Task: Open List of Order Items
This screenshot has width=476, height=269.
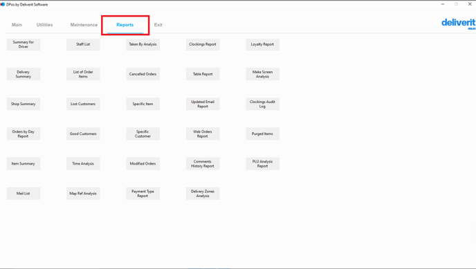Action: (83, 74)
